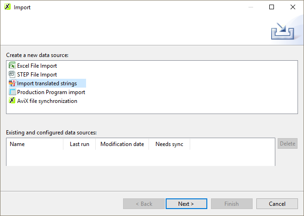
Task: Cancel the Import dialog
Action: [x=277, y=204]
